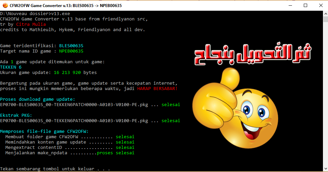Click the scrollbar up arrow
This screenshot has height=172, width=328.
click(x=325, y=14)
